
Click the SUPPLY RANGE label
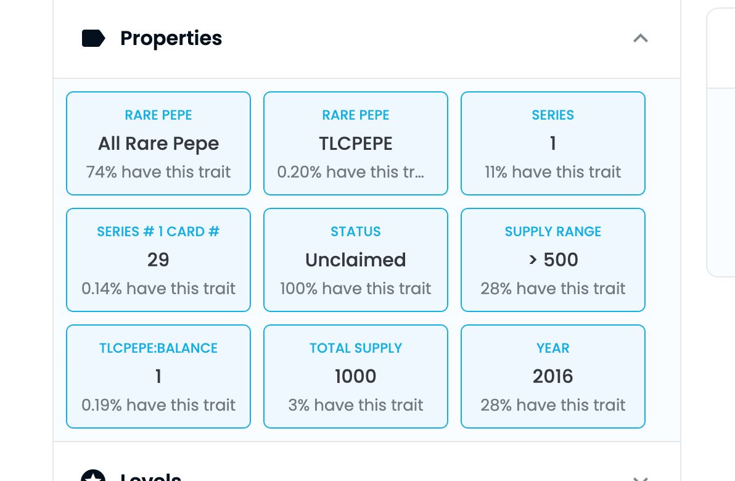point(553,232)
